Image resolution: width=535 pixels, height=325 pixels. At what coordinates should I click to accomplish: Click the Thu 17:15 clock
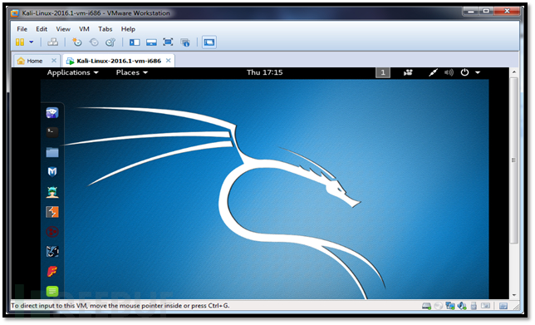(265, 72)
